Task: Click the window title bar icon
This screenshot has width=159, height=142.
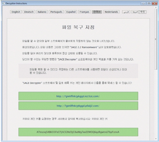Action: point(3,3)
